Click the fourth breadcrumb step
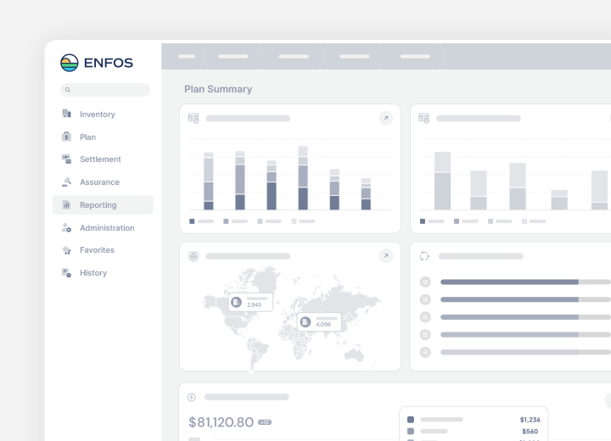Viewport: 611px width, 441px height. [354, 57]
